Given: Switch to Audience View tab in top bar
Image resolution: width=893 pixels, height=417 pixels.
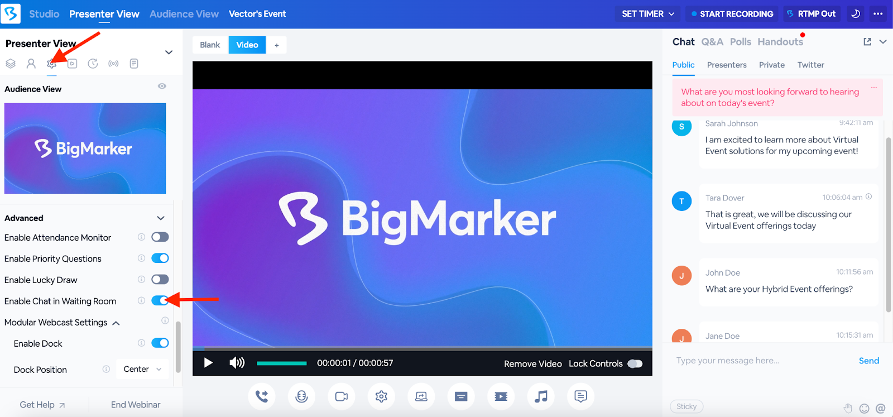Looking at the screenshot, I should 184,14.
